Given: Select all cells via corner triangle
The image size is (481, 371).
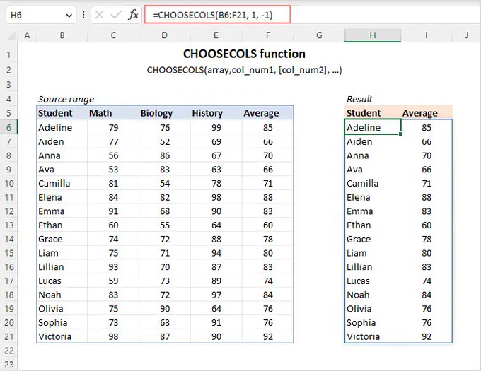Looking at the screenshot, I should 11,36.
